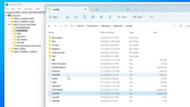Click the Registry Editor title icon
The width and height of the screenshot is (190, 107).
[7, 4]
